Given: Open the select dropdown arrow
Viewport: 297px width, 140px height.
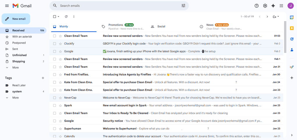Looking at the screenshot, I should pos(58,17).
